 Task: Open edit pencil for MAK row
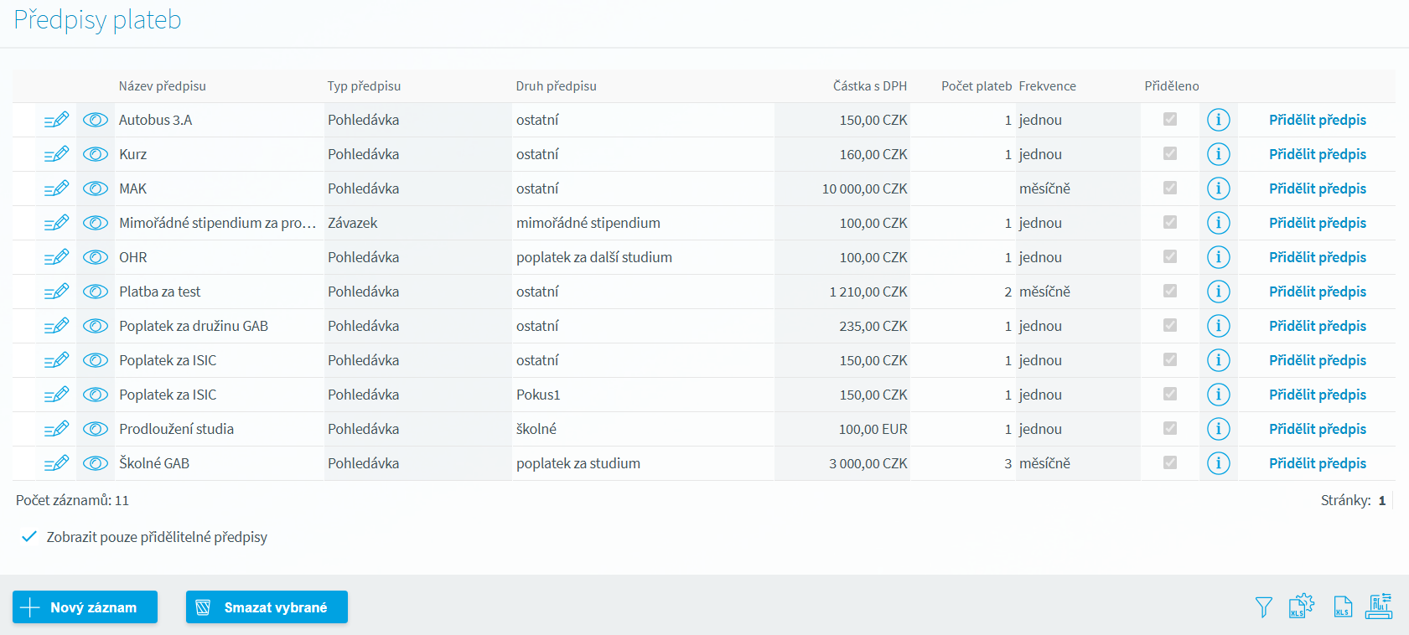pyautogui.click(x=56, y=188)
